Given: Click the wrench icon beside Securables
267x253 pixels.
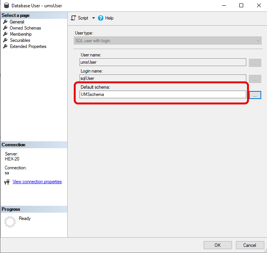Looking at the screenshot, I should 5,40.
